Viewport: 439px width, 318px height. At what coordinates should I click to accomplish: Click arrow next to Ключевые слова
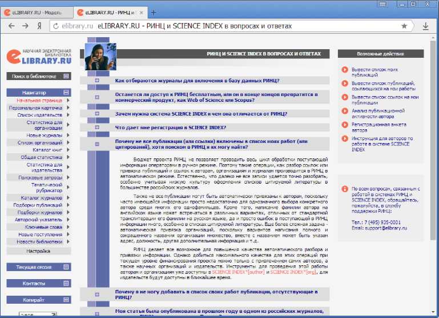tap(68, 227)
